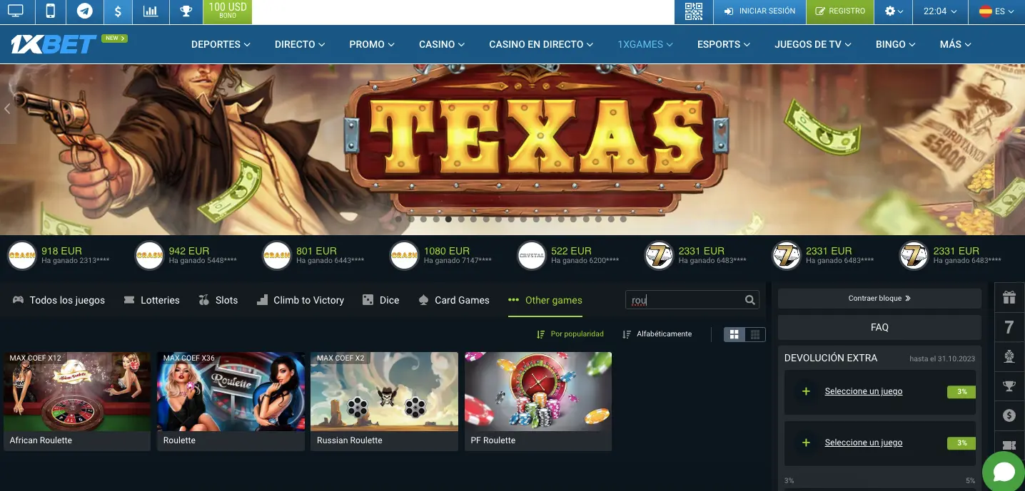Open the live chat bubble
Viewport: 1025px width, 491px height.
coord(1004,472)
